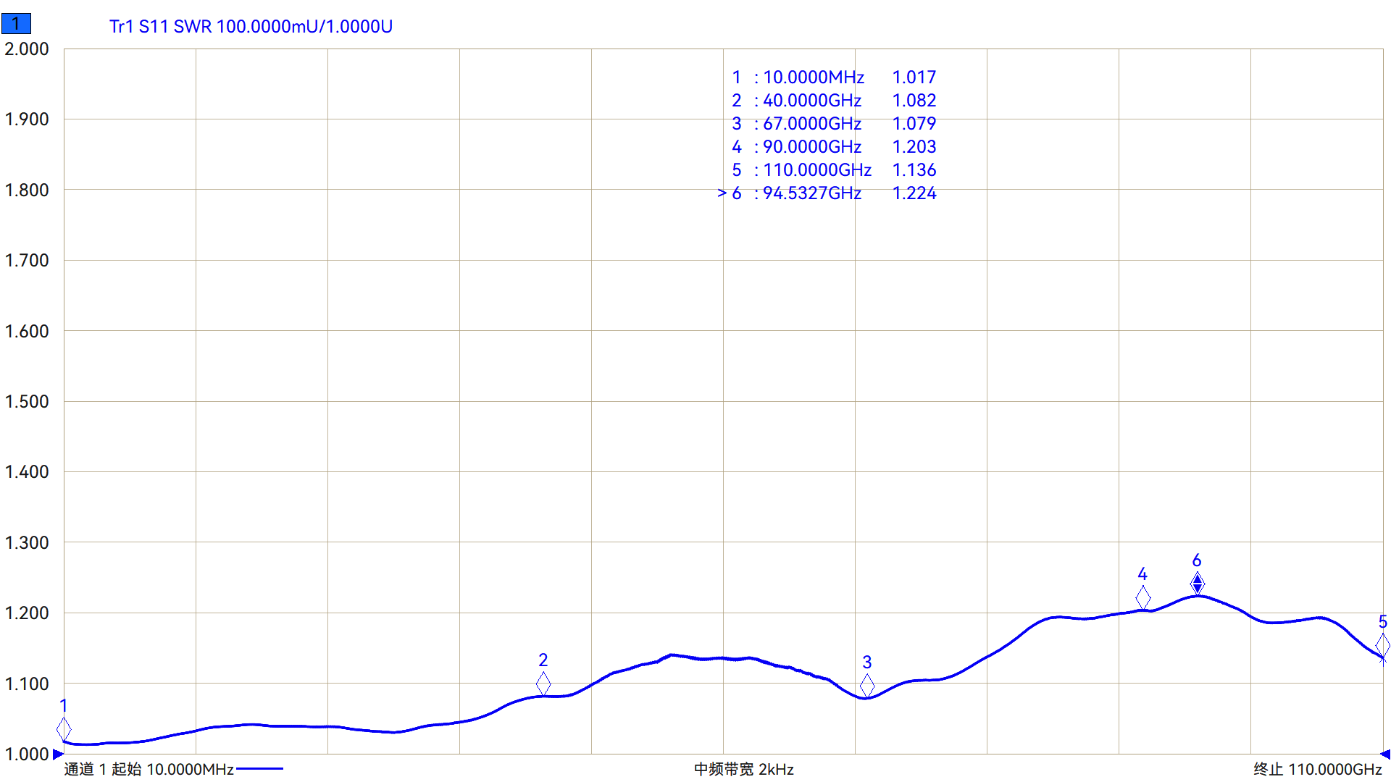1391x782 pixels.
Task: Select marker 3 diamond near 67 GHz
Action: (x=867, y=685)
